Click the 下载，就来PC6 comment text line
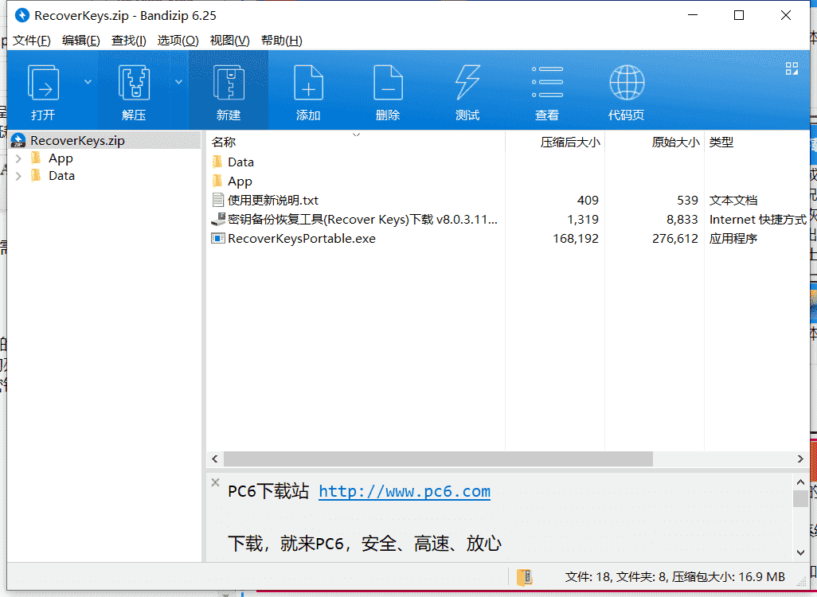Screen dimensions: 817x597 tap(365, 544)
